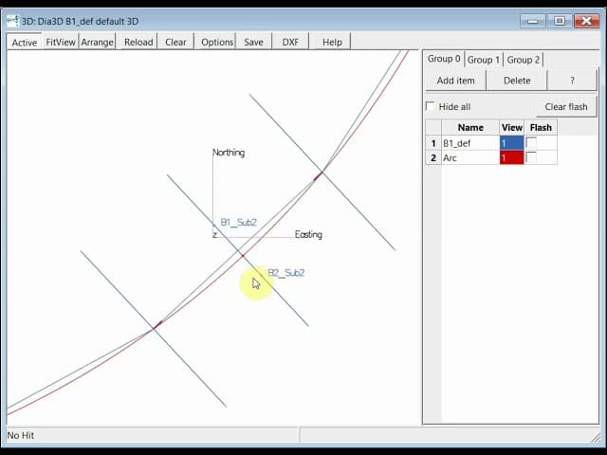Enable the Hide all checkbox

431,106
